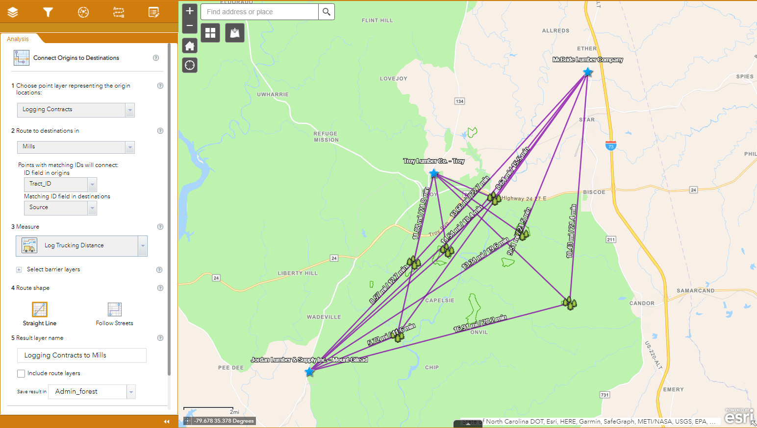Show help for step 1 origin layer
Image resolution: width=757 pixels, height=428 pixels.
(x=160, y=86)
